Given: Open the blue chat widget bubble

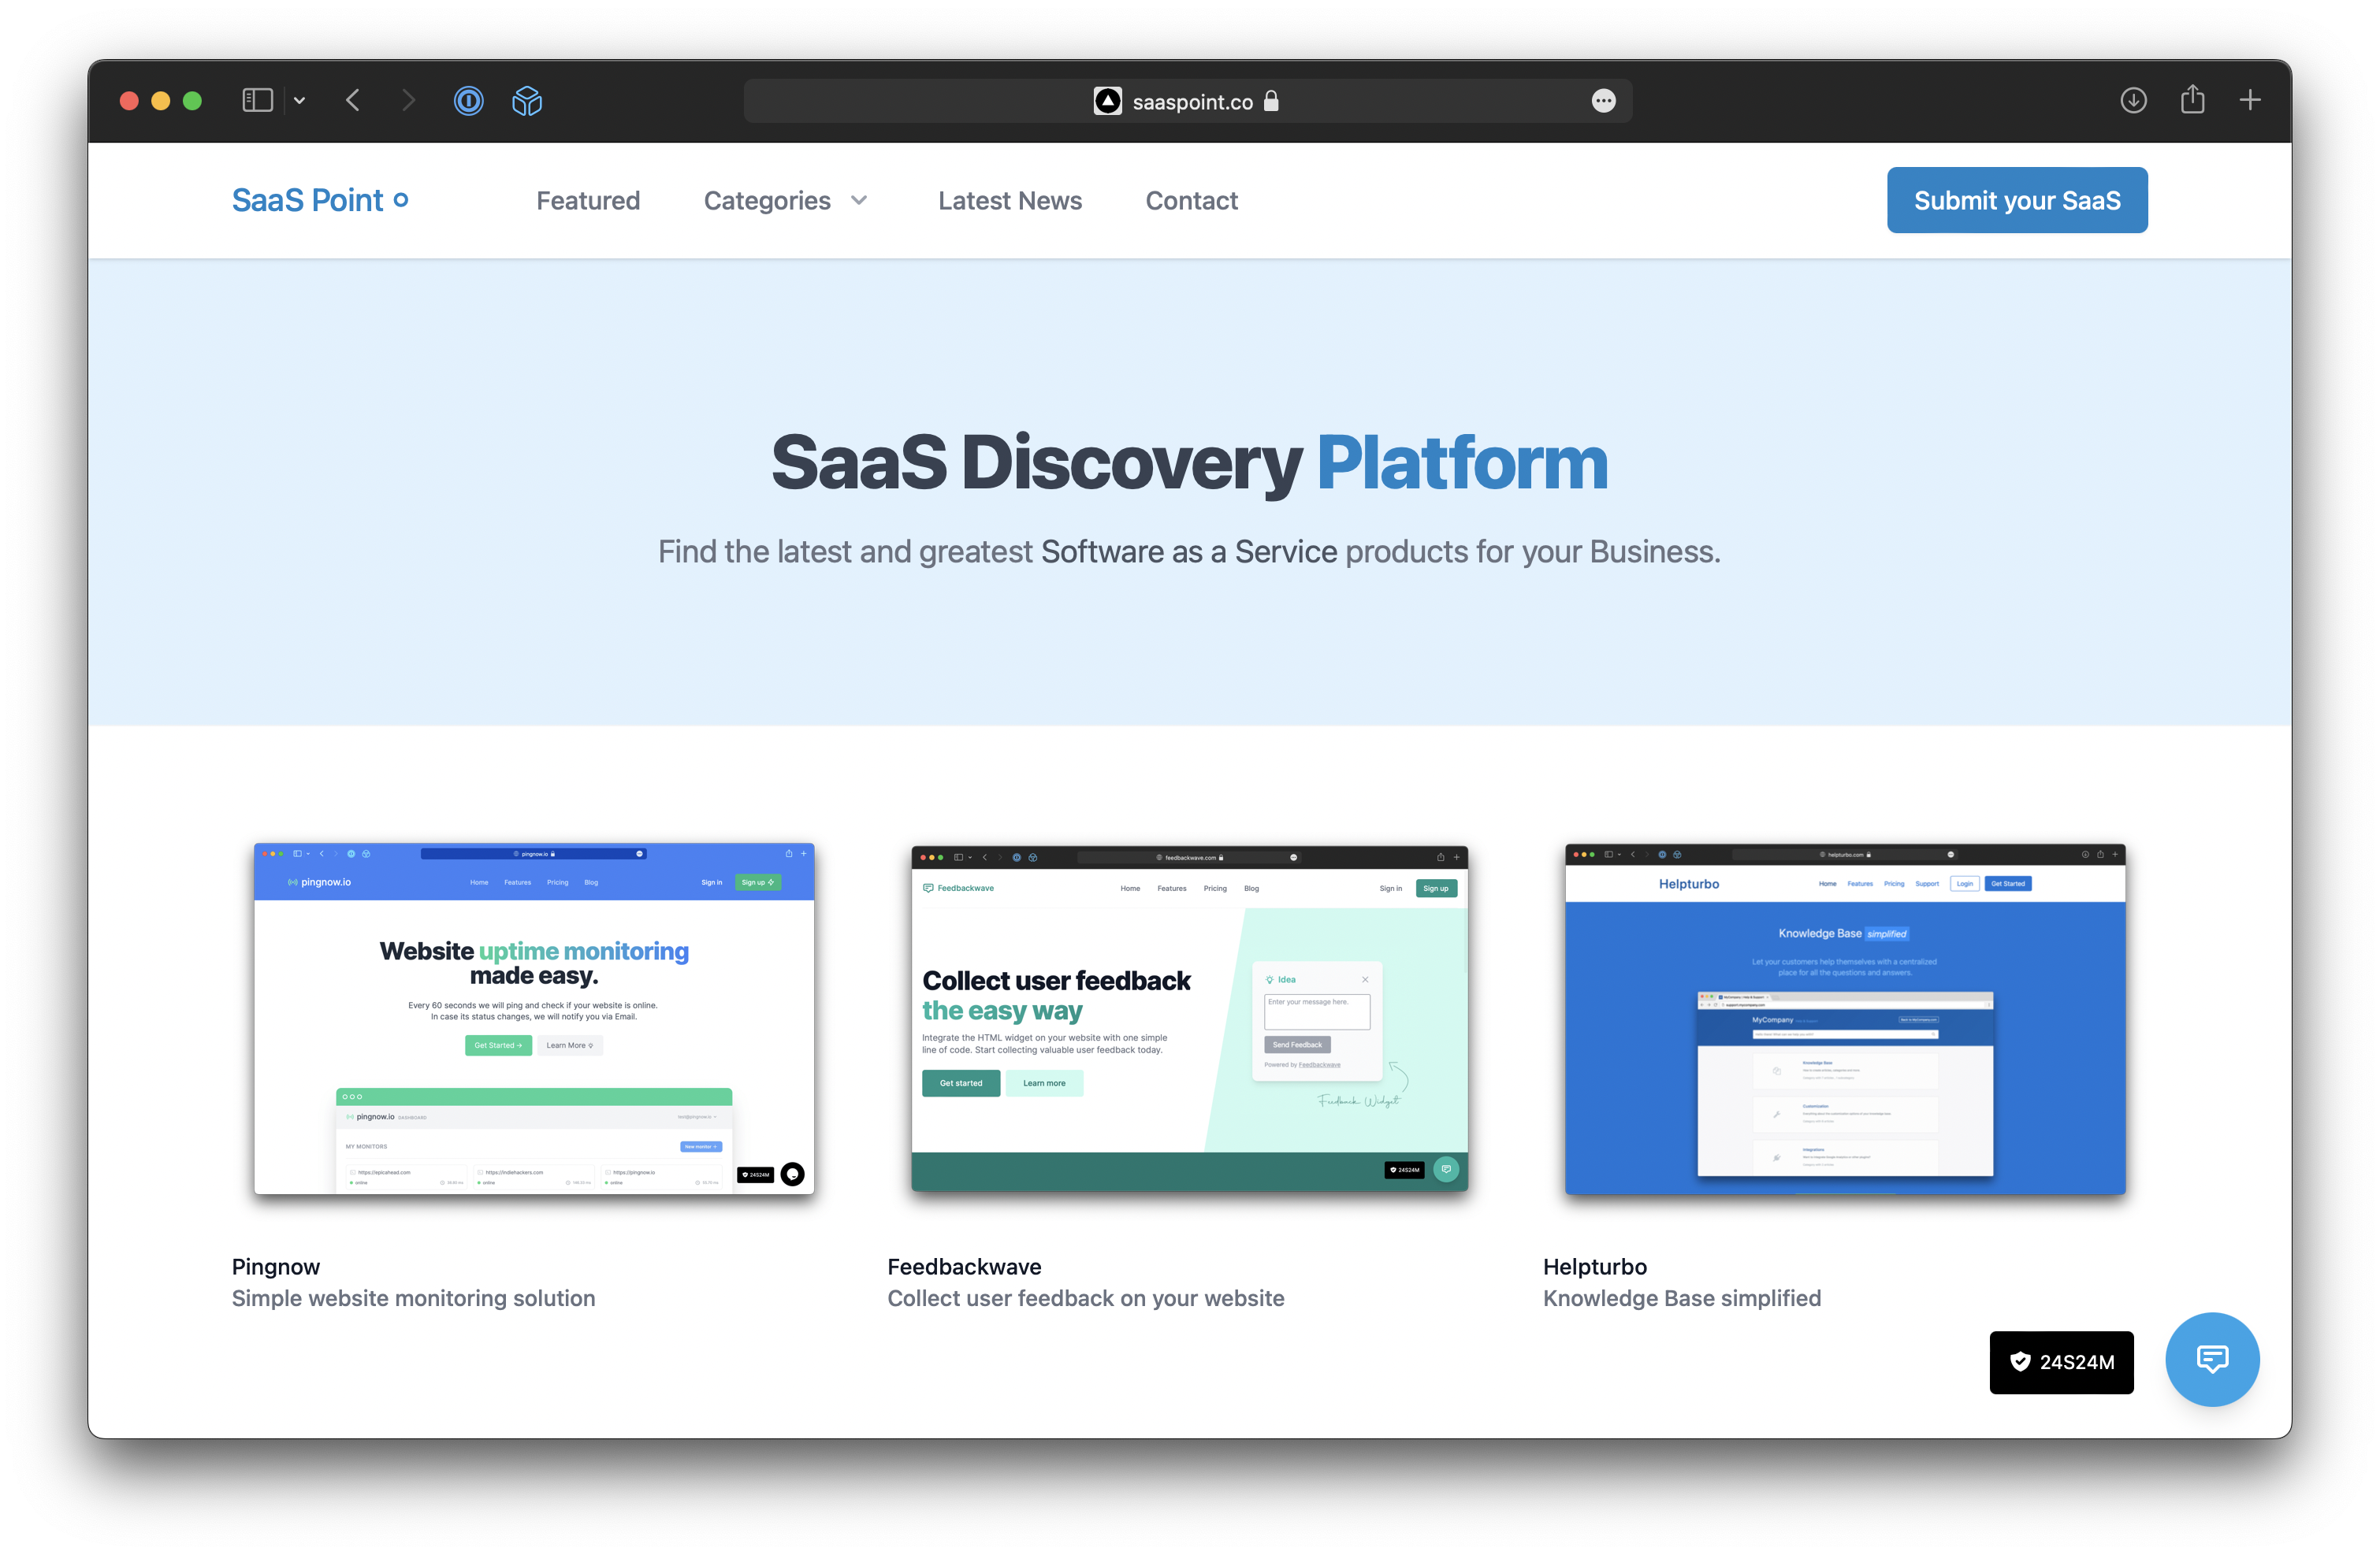Looking at the screenshot, I should (x=2212, y=1359).
